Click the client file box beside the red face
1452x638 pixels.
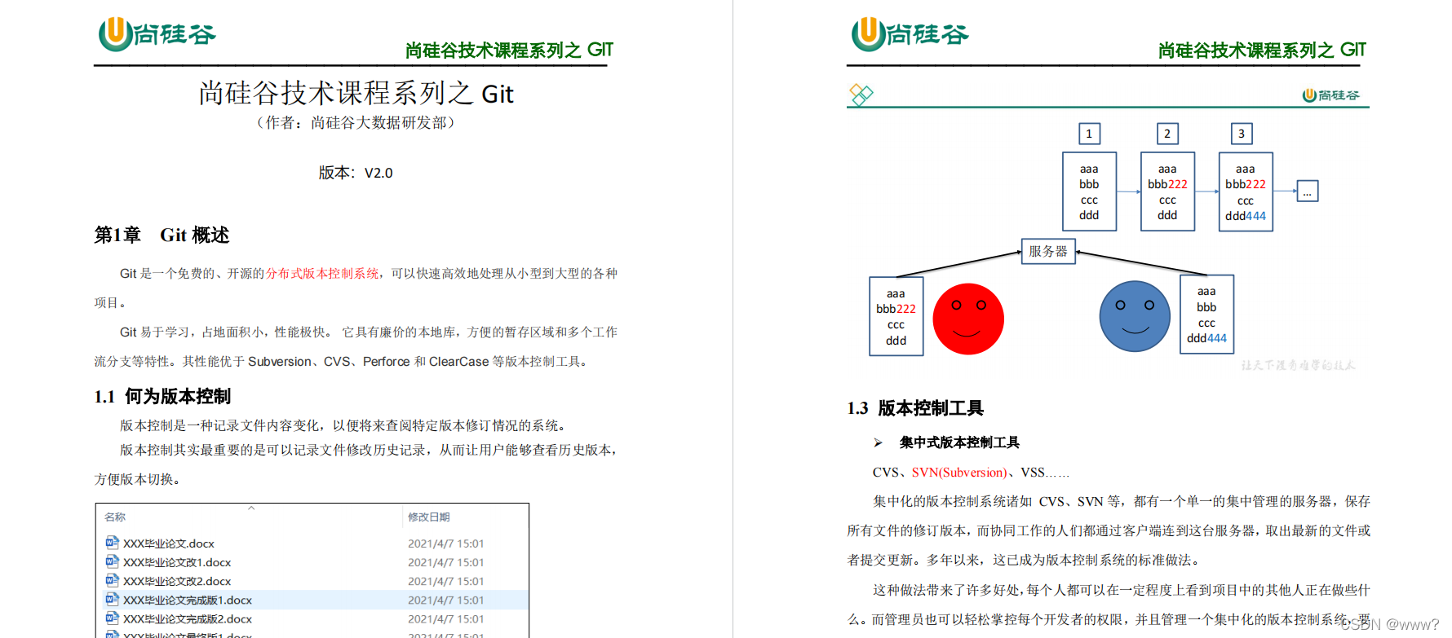click(896, 316)
